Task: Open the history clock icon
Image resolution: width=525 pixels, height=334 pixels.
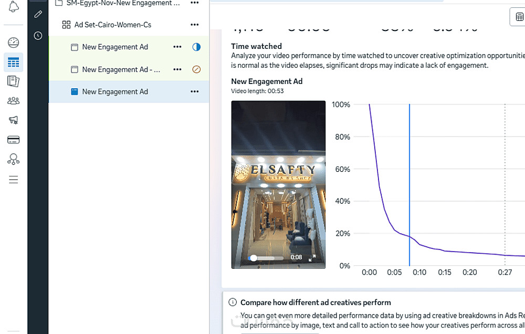Action: 38,36
